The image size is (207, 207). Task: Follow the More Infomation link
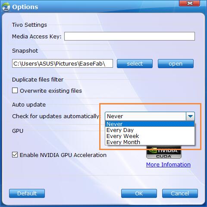point(168,165)
